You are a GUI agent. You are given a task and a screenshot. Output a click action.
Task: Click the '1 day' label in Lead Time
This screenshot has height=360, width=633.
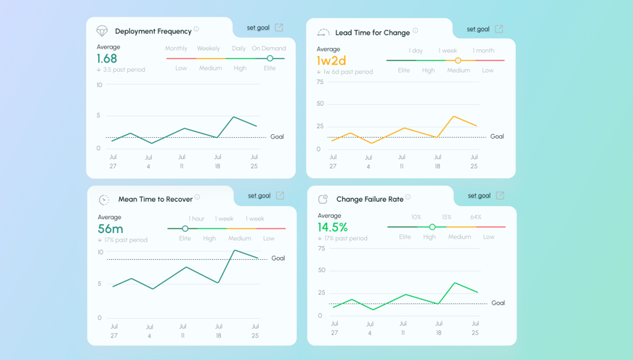[416, 50]
